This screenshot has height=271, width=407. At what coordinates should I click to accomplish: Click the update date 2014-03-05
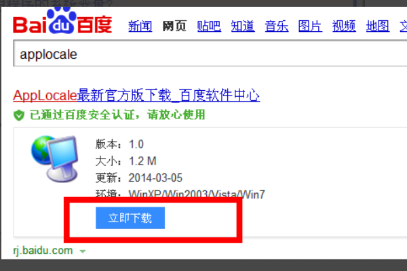[x=155, y=178]
